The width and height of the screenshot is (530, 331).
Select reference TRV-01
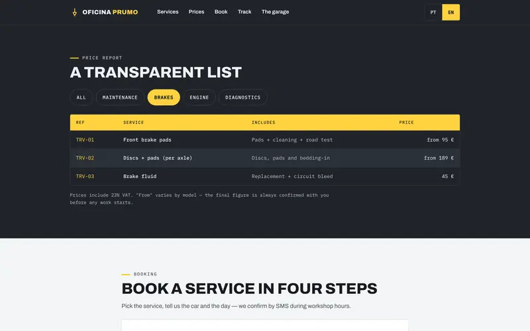85,140
